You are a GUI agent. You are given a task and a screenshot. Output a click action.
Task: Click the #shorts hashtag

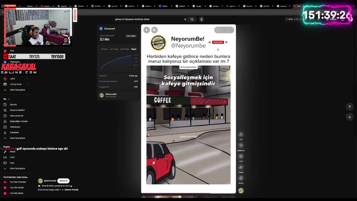click(x=68, y=190)
